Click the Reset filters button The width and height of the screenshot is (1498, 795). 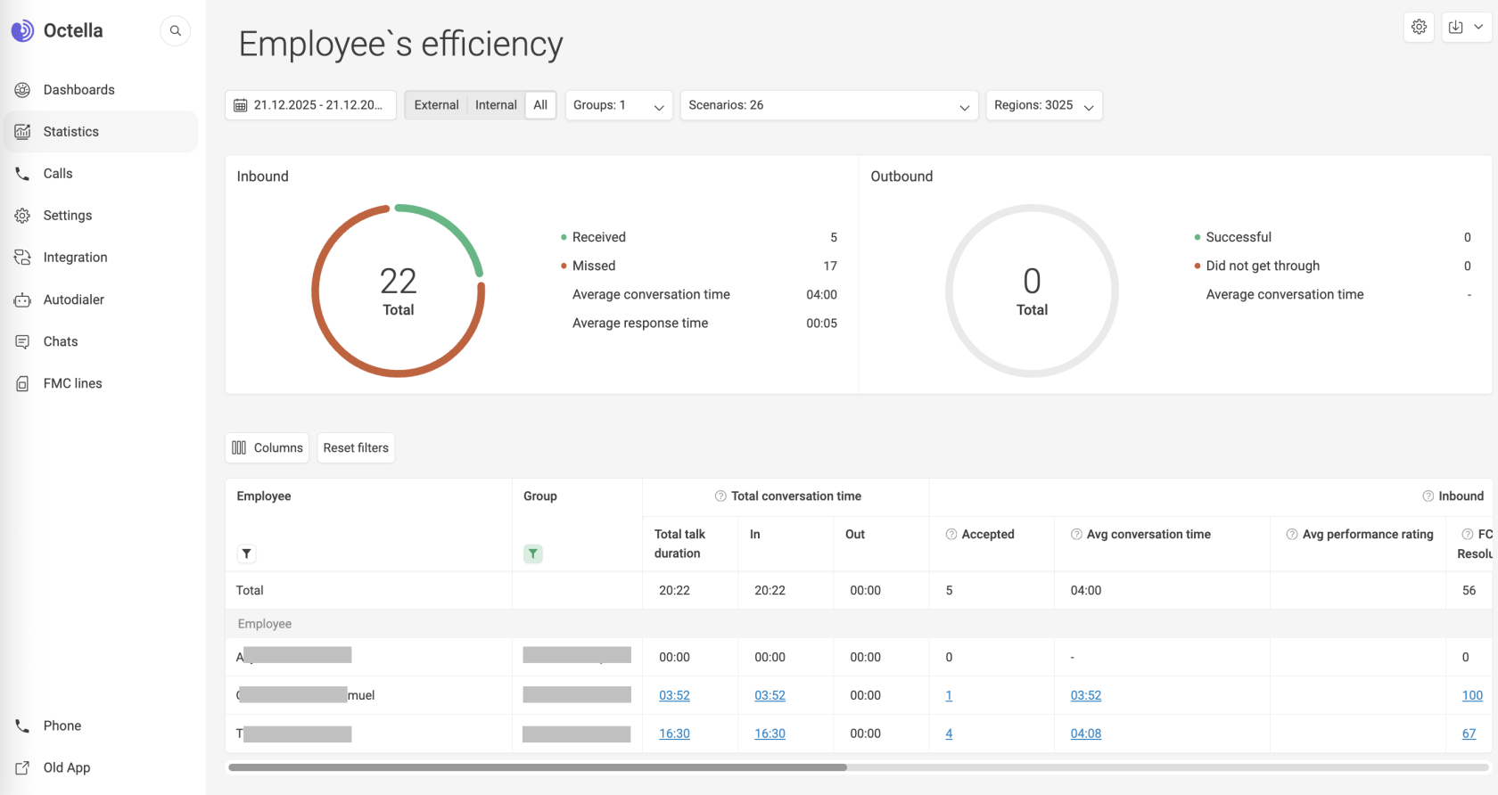tap(356, 447)
